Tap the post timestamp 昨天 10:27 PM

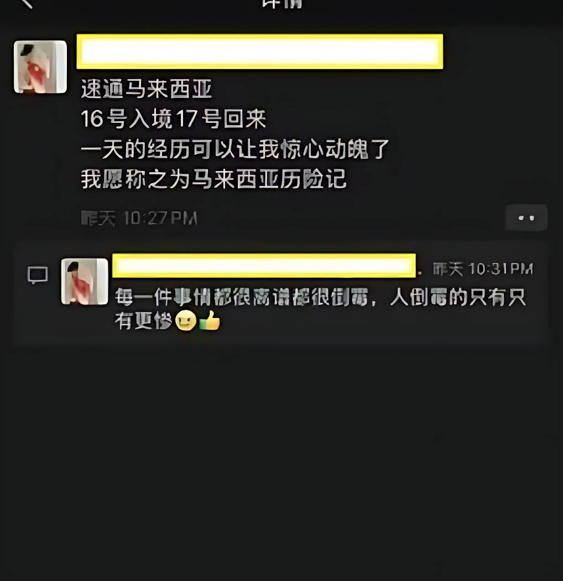[x=139, y=218]
